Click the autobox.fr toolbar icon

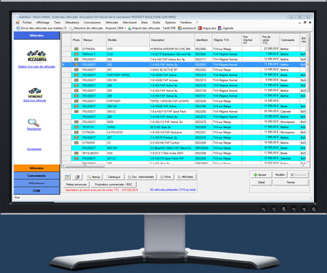click(x=179, y=28)
